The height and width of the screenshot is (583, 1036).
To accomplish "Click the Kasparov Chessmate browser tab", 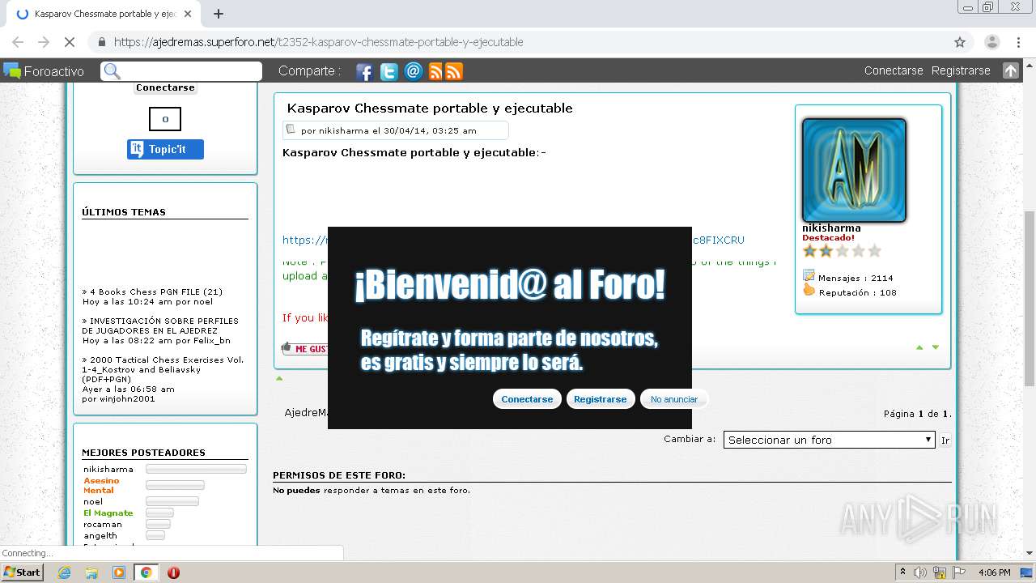I will (x=104, y=14).
